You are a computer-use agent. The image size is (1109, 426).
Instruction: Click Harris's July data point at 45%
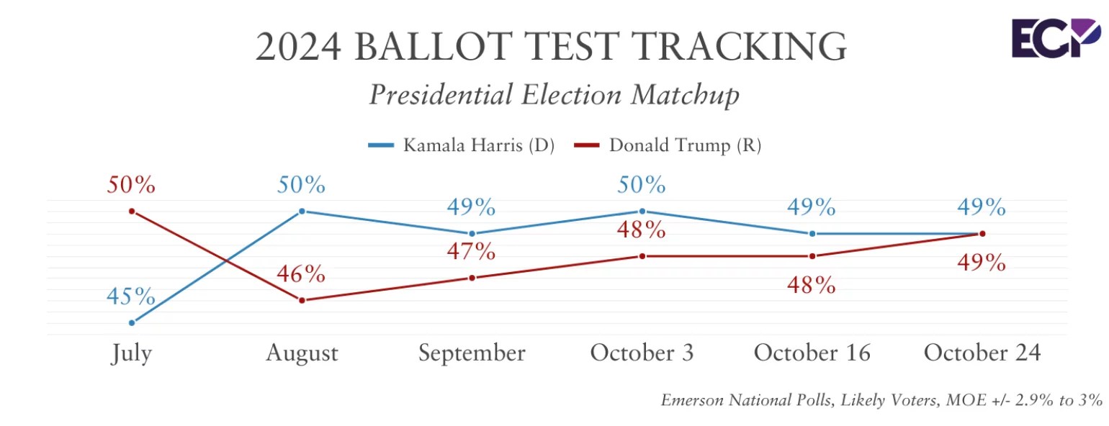pyautogui.click(x=132, y=322)
